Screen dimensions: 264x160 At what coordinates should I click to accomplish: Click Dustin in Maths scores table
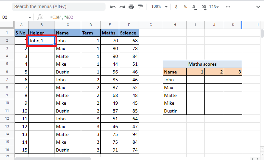(175, 111)
